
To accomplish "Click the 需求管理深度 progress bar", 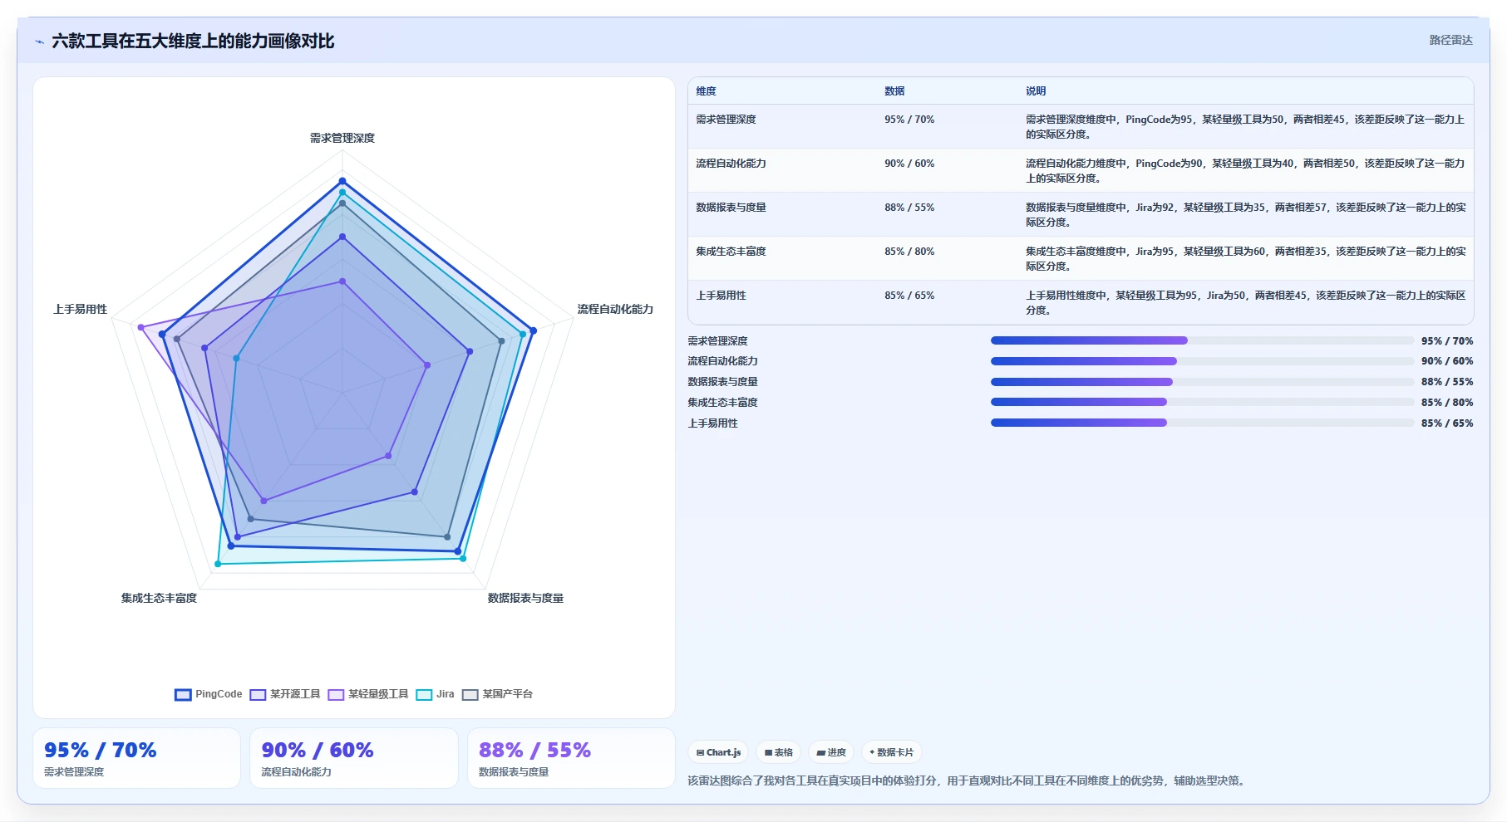I will 1202,340.
